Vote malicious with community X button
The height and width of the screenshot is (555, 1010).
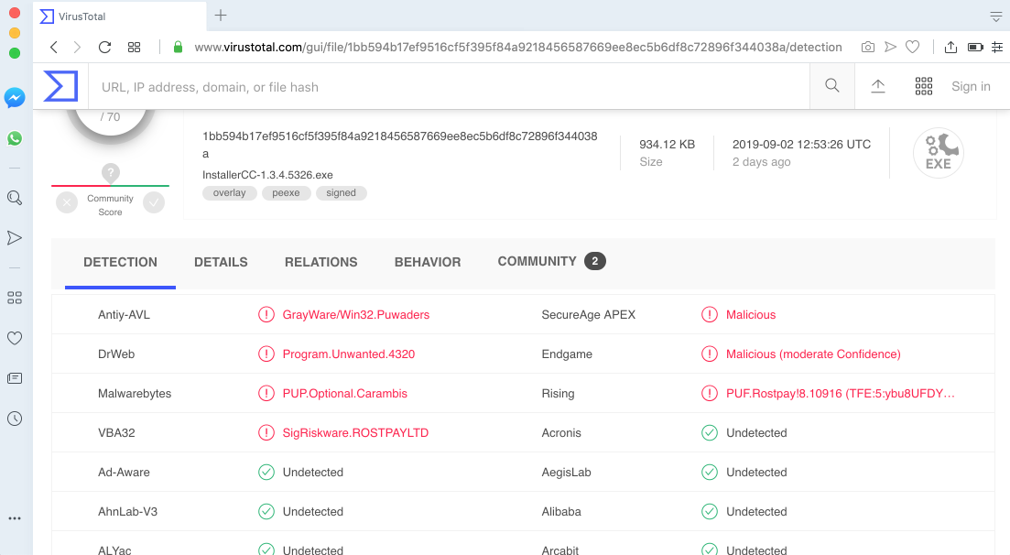66,202
